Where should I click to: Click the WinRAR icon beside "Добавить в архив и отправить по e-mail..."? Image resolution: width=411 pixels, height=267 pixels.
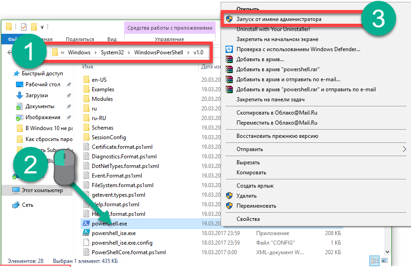229,79
